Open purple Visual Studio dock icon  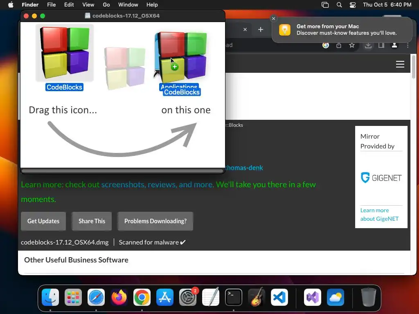[313, 297]
